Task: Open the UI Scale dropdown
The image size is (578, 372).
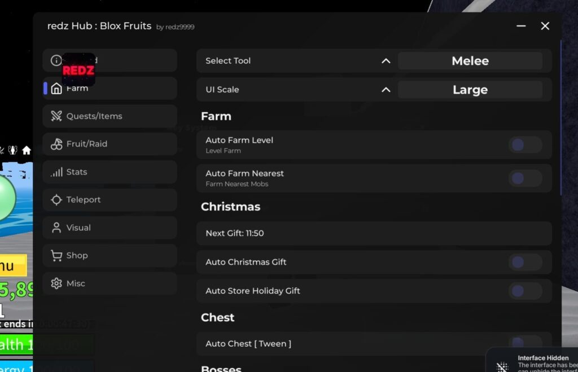Action: 386,89
